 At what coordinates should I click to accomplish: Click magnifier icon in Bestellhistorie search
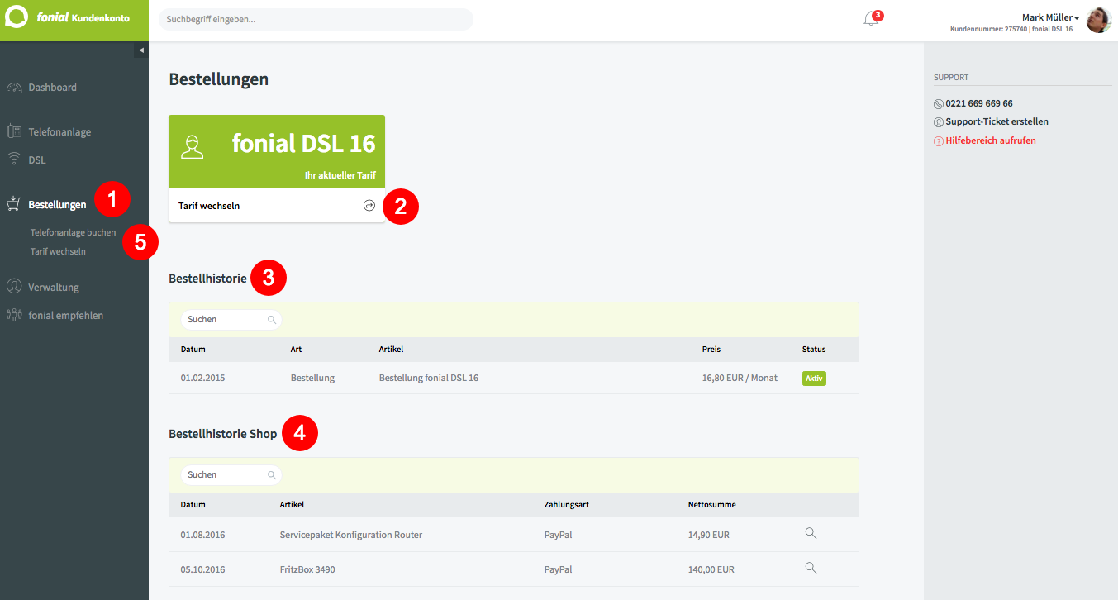271,319
